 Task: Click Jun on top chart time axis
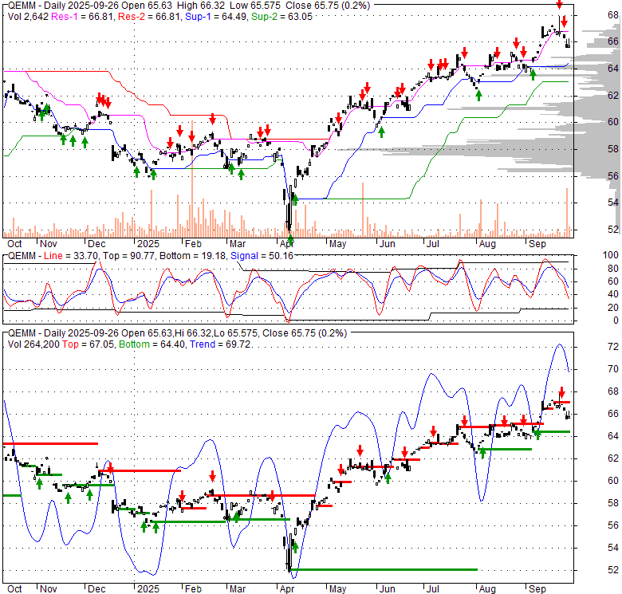tap(388, 244)
